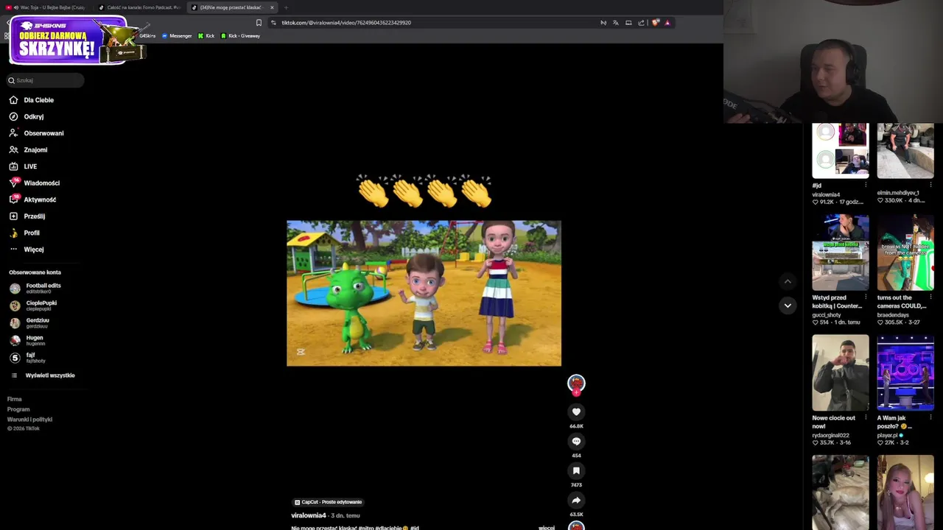Screen dimensions: 943x530
Task: Share the video with the arrow icon
Action: click(x=576, y=501)
